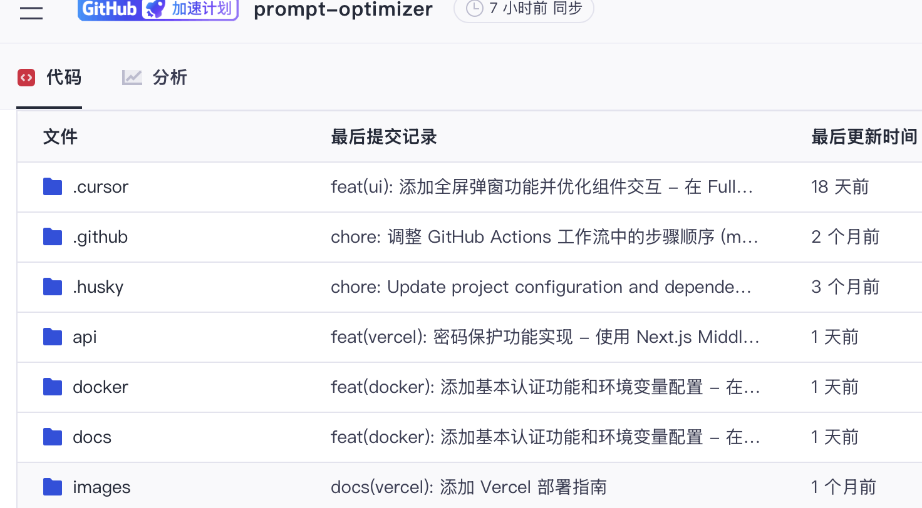Open the docker folder icon
The image size is (922, 508).
pyautogui.click(x=53, y=387)
